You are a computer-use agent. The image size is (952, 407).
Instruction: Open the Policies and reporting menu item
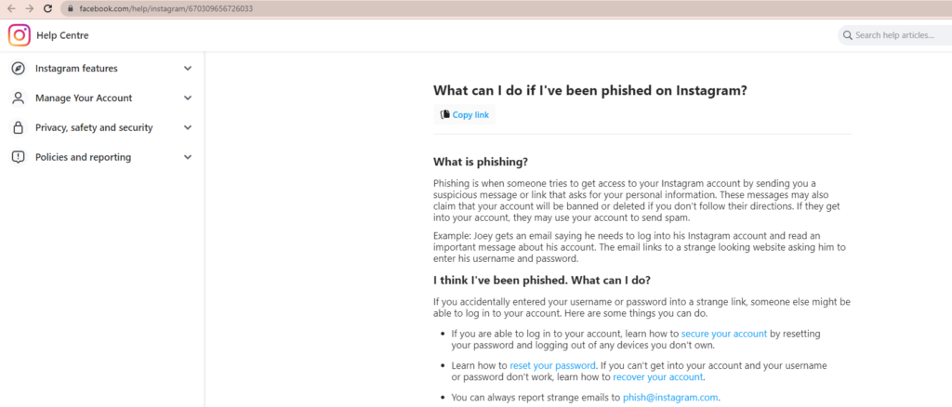tap(102, 157)
